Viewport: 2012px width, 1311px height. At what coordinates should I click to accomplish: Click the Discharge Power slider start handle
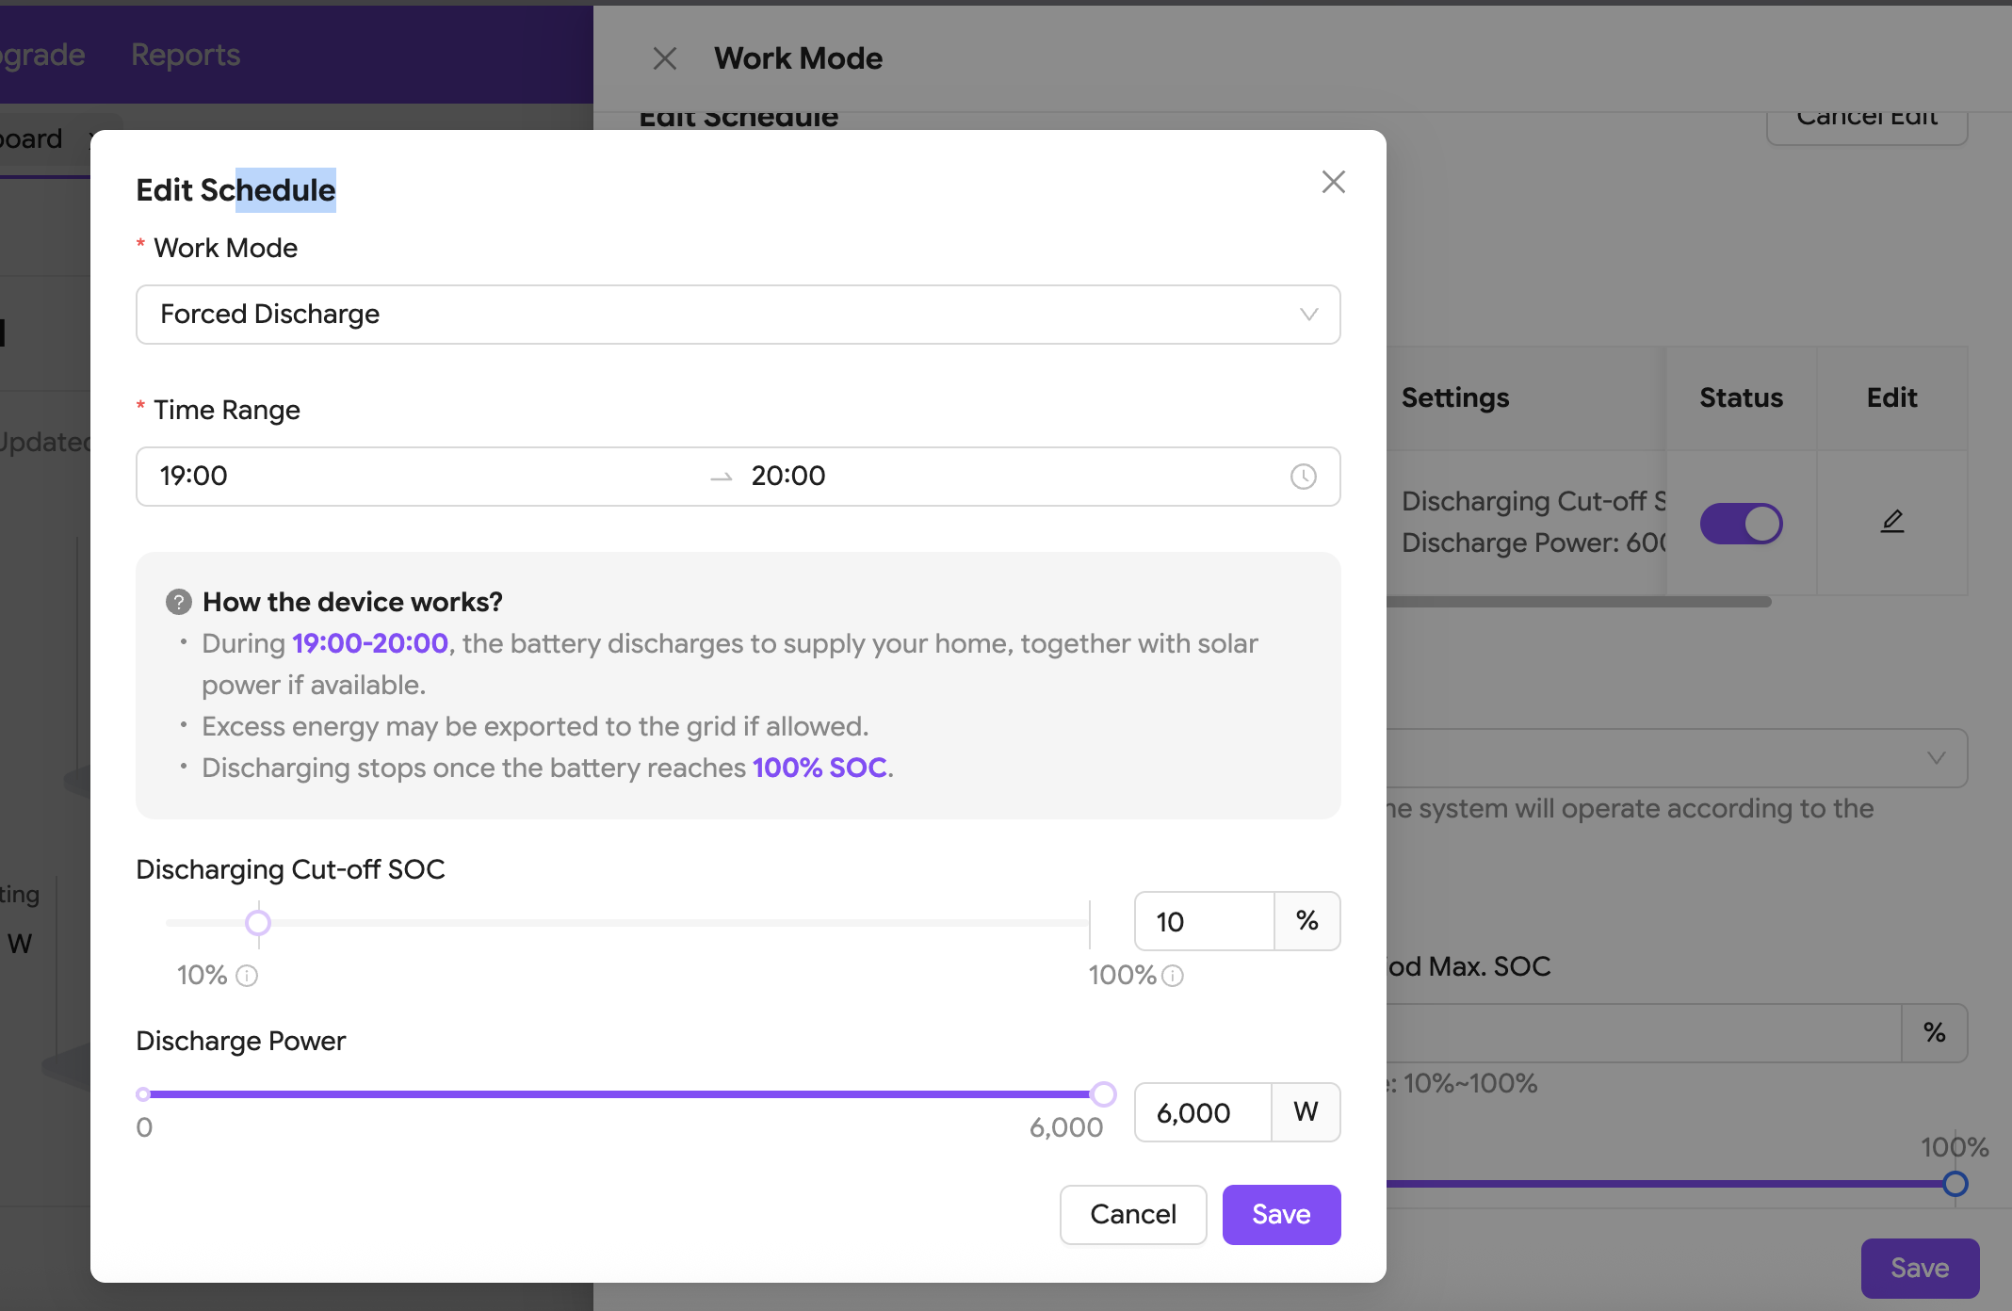point(143,1094)
